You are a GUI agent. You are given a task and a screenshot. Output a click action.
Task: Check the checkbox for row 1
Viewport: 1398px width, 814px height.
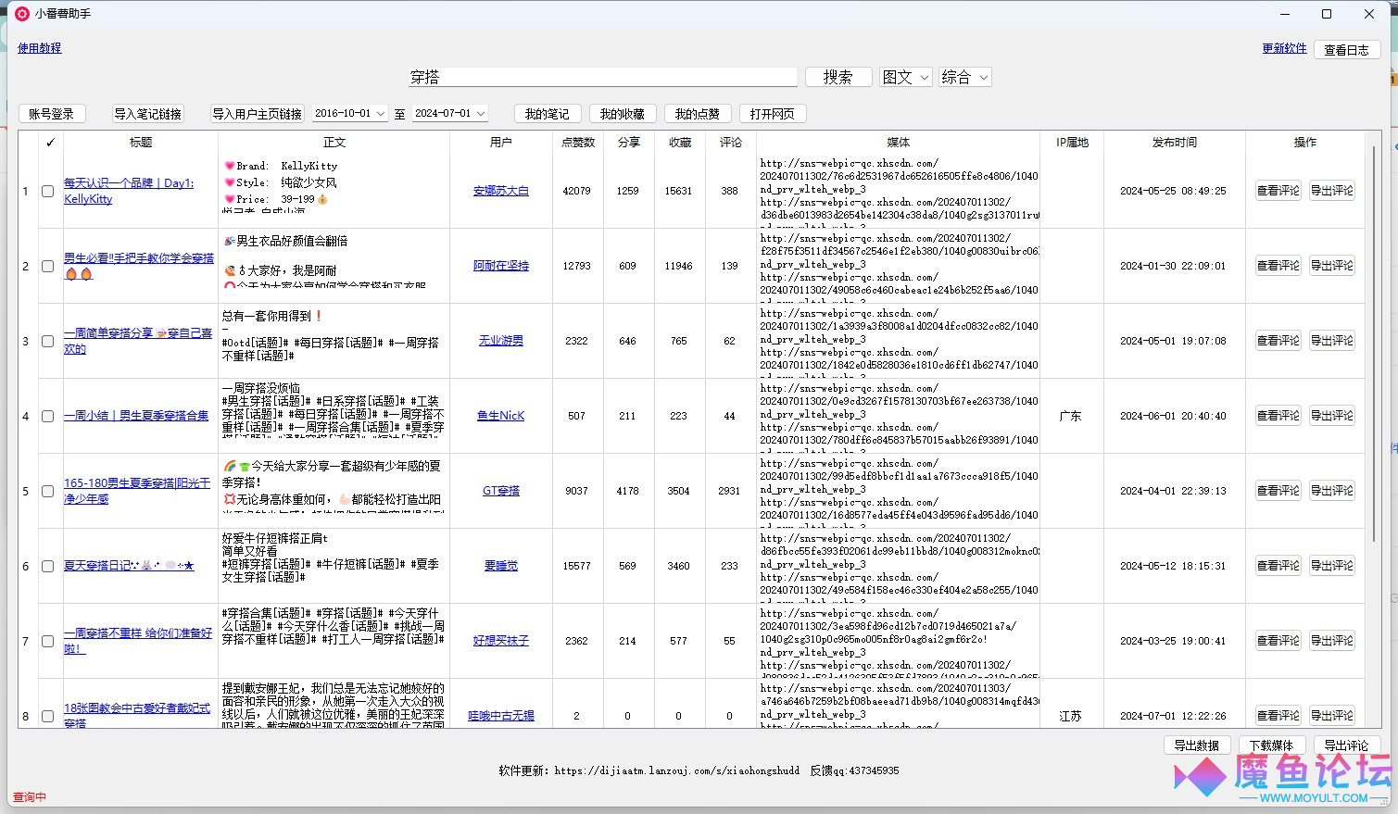[47, 192]
